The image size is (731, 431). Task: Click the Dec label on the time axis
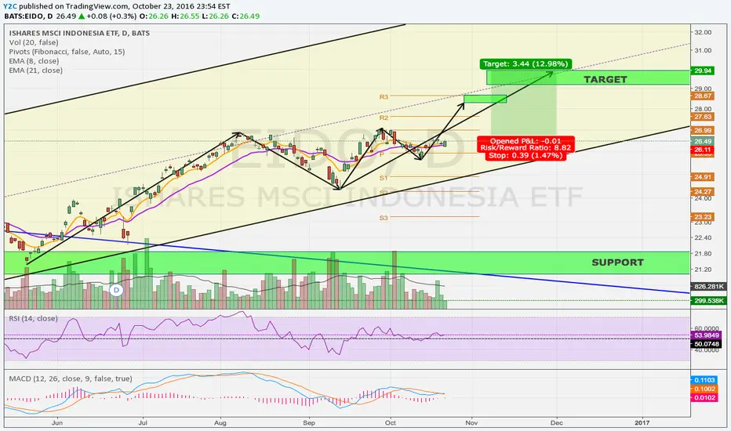click(556, 423)
